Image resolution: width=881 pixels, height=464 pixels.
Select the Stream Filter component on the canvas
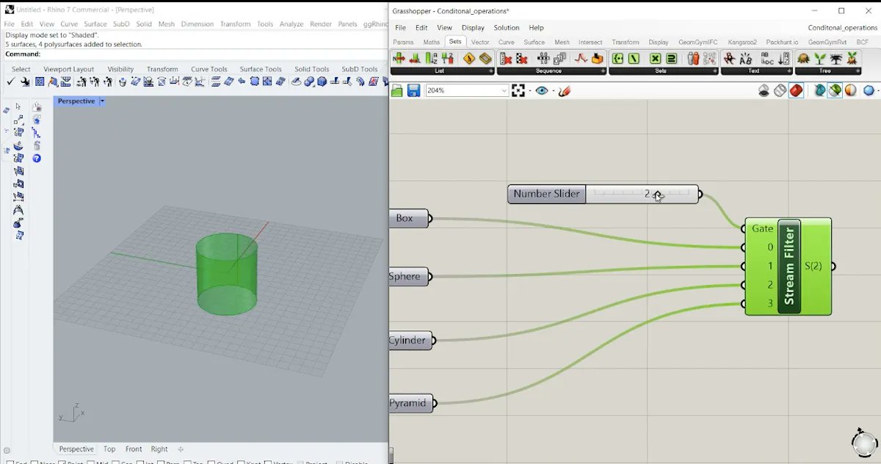(788, 267)
